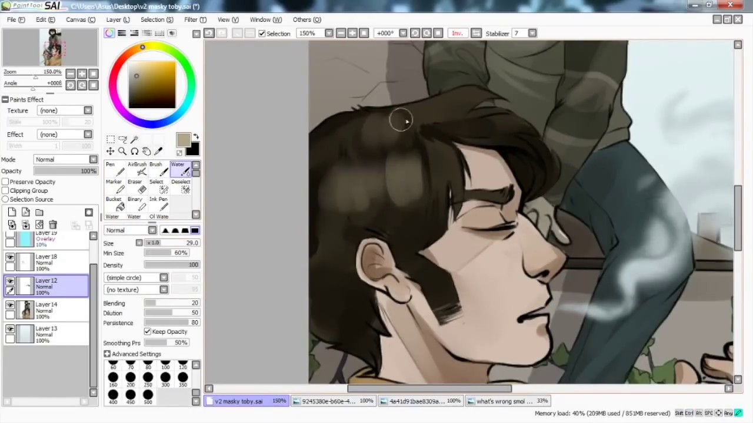Hide Layer 12 with eye icon
This screenshot has height=423, width=753.
coord(10,281)
